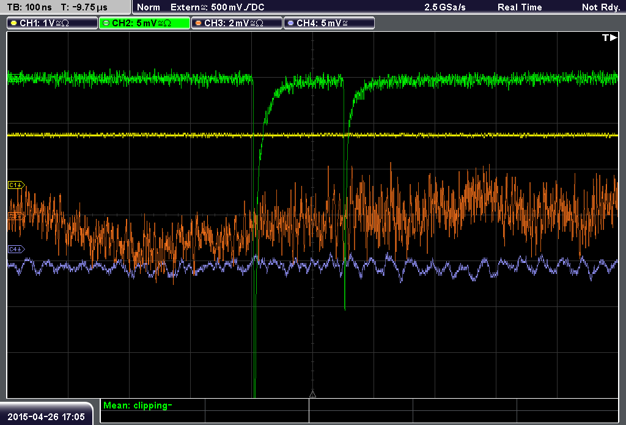Click the 2015-04-26 17:05 date display
Viewport: 626px width, 425px height.
[46, 417]
